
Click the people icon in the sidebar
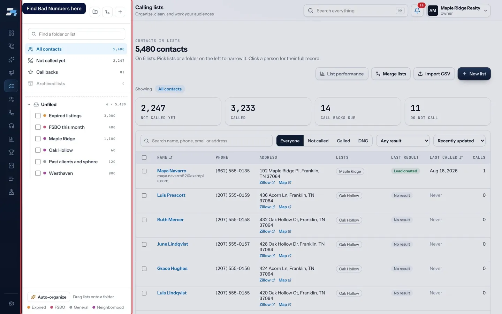pos(11,99)
